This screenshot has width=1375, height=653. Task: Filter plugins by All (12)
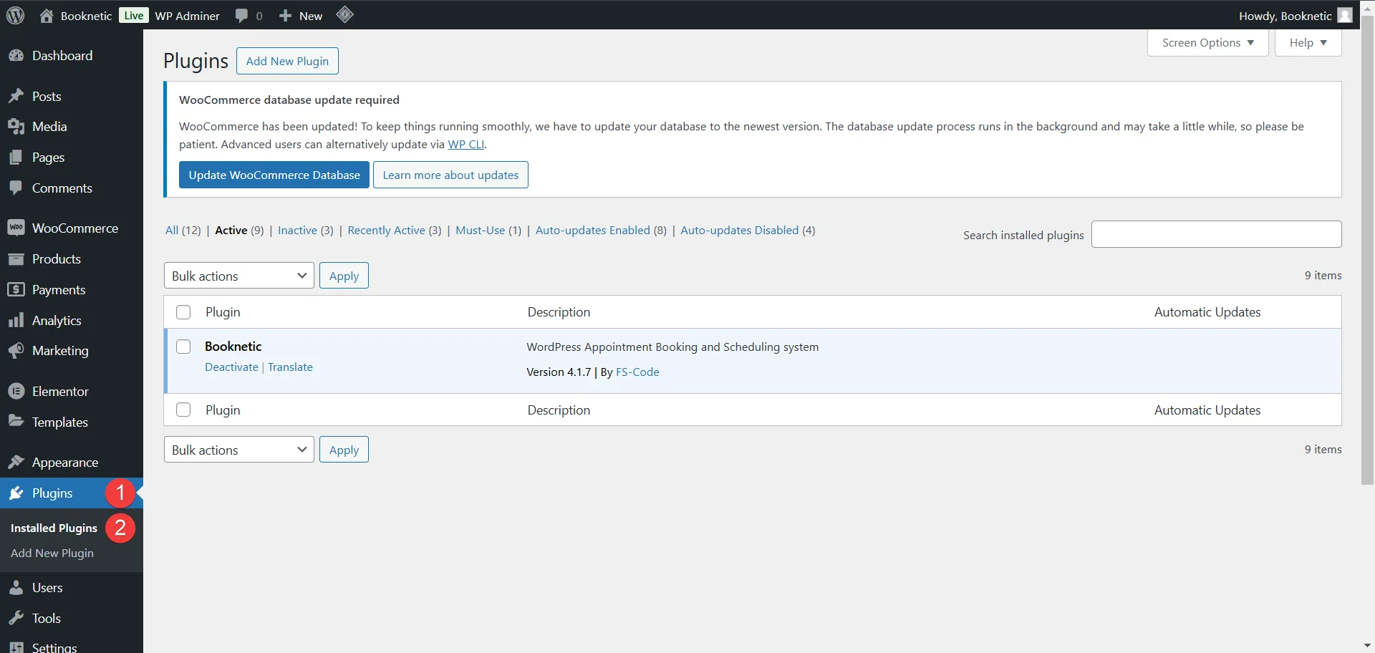pyautogui.click(x=183, y=230)
